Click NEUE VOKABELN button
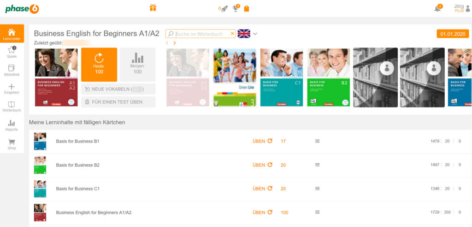472x227 pixels. click(118, 89)
